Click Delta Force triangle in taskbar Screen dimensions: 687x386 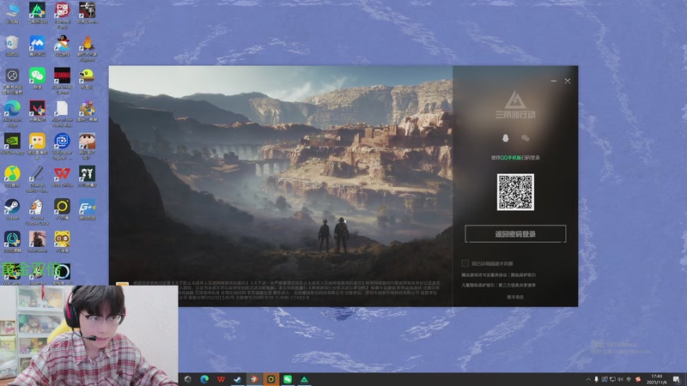click(x=304, y=379)
